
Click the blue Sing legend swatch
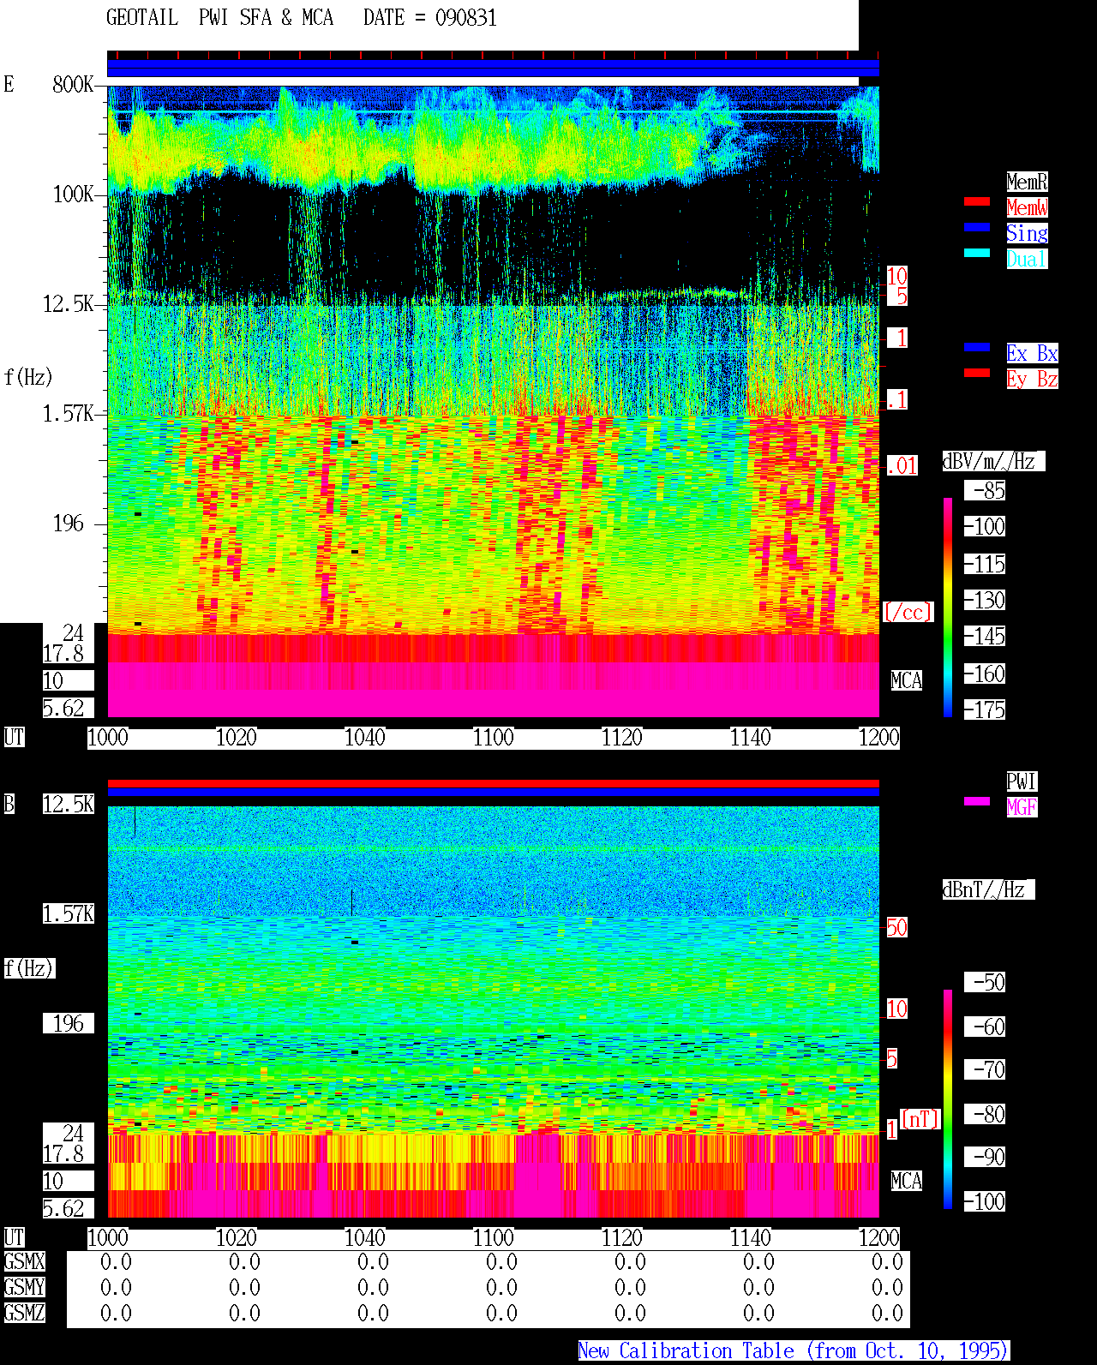coord(977,227)
